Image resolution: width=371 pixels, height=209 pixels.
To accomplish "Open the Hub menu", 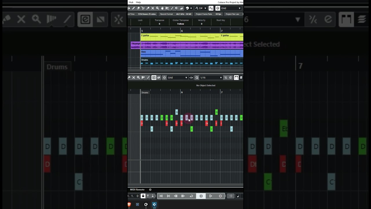I will (131, 2).
